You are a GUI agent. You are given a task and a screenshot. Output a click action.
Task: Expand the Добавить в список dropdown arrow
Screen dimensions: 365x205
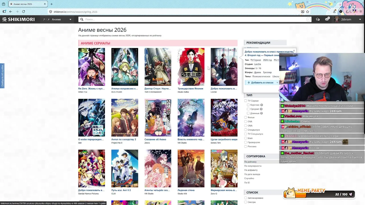[277, 83]
